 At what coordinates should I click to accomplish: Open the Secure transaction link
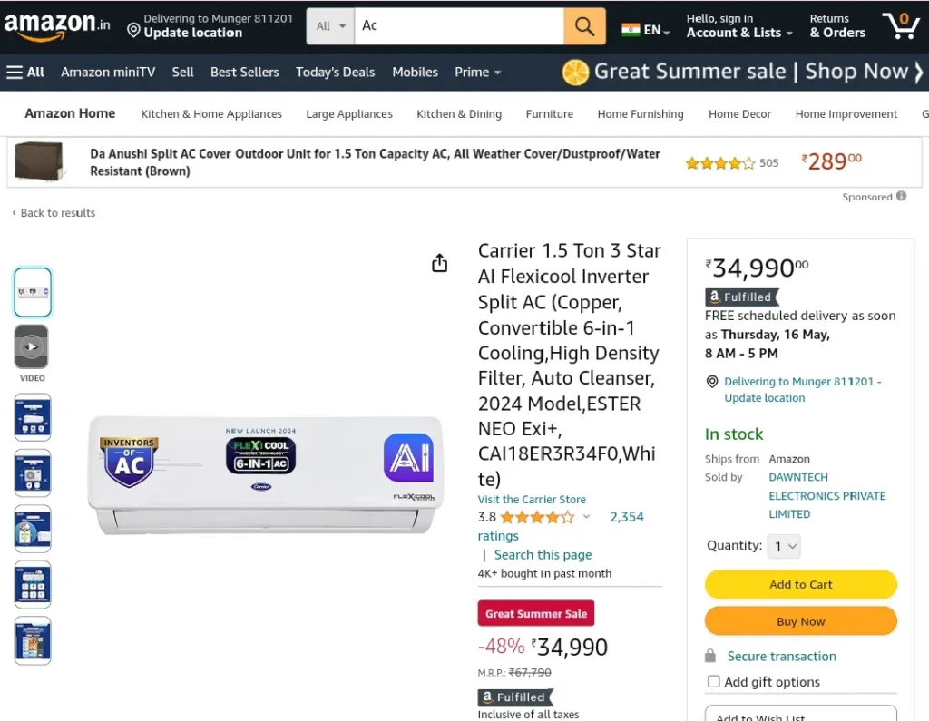(x=781, y=656)
